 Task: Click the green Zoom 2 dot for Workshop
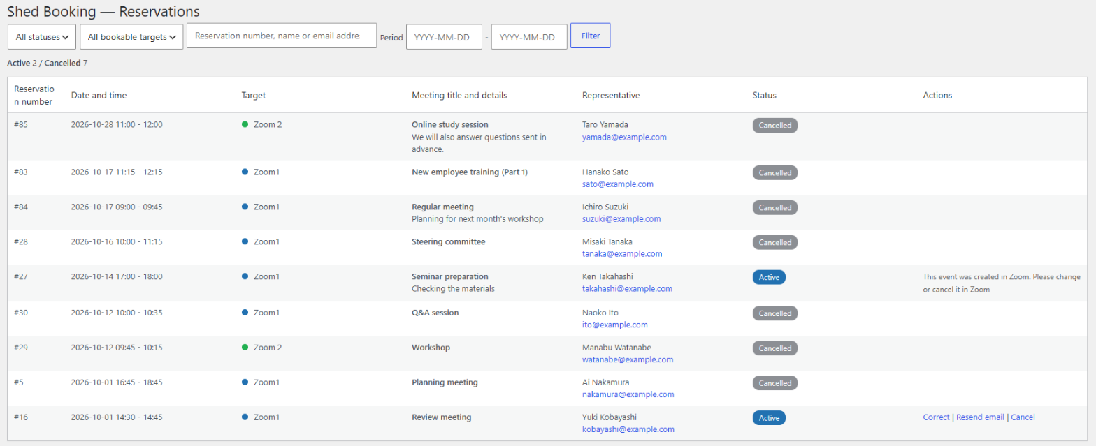point(245,348)
